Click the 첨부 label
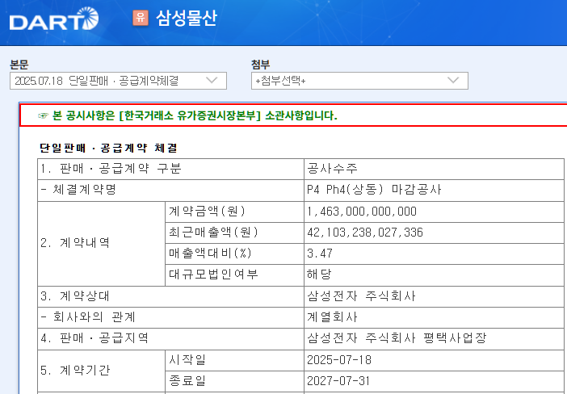This screenshot has height=394, width=567. coord(260,65)
